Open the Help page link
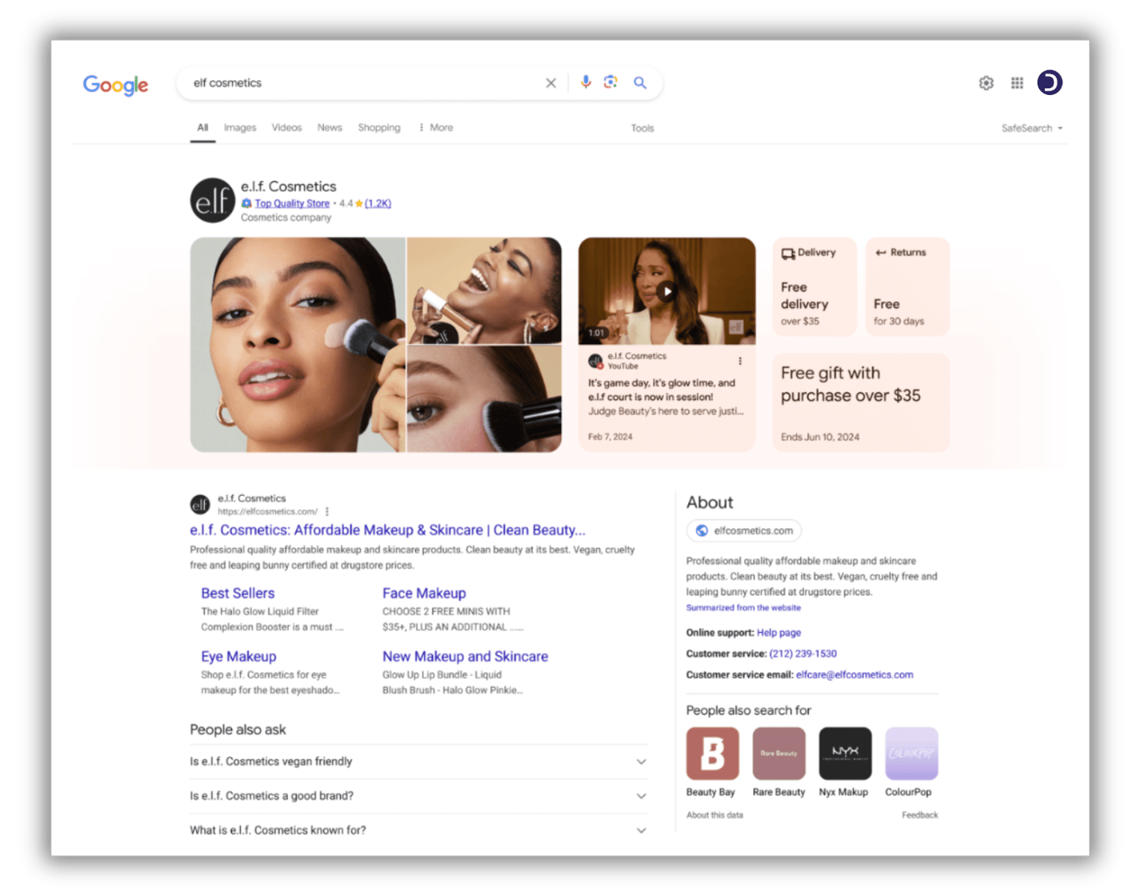 coord(779,633)
